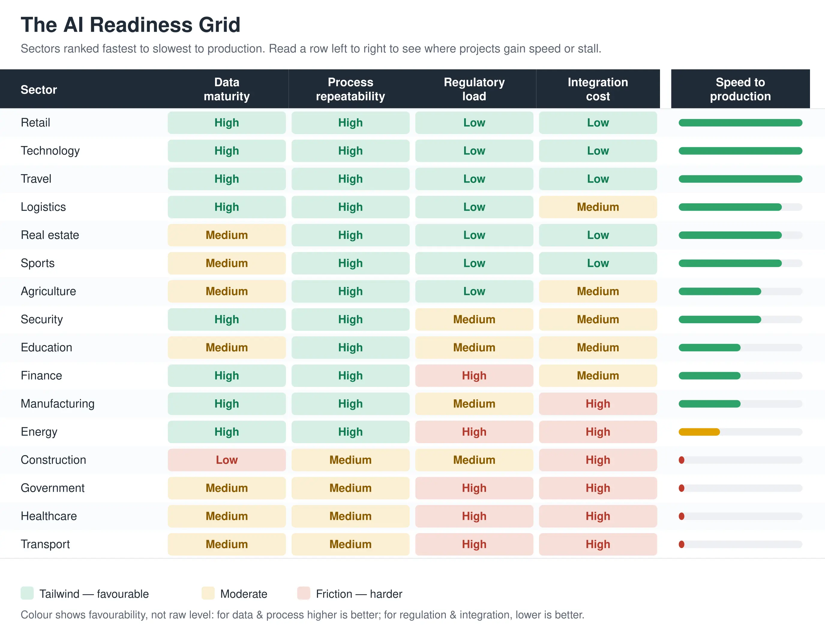
Task: Select the Healthcare sector row label
Action: click(x=49, y=516)
